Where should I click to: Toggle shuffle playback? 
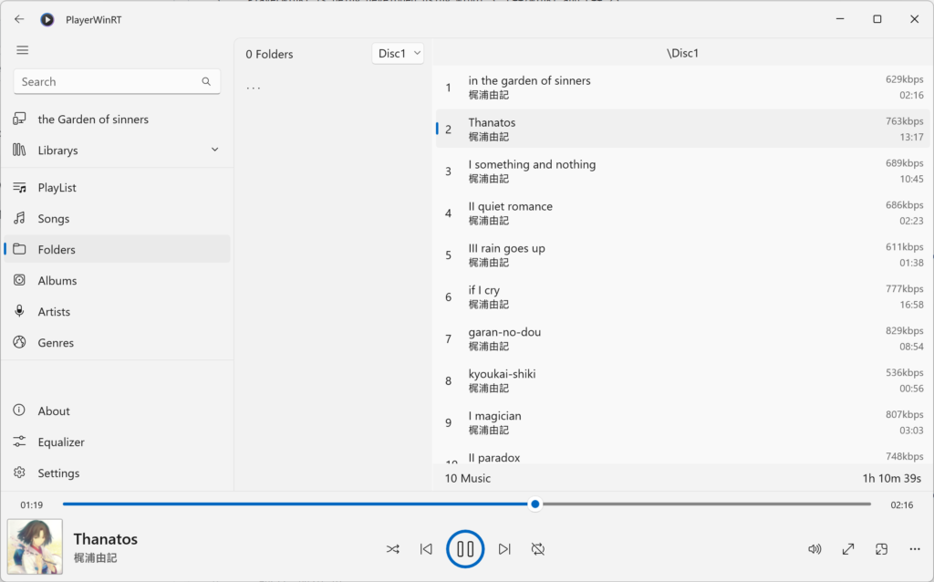click(392, 549)
